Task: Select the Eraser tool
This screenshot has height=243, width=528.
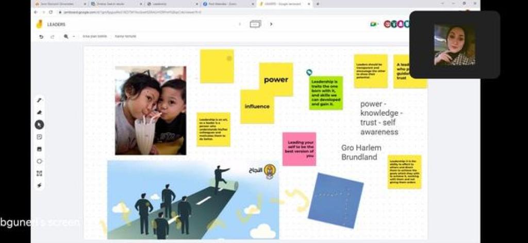Action: pos(40,112)
